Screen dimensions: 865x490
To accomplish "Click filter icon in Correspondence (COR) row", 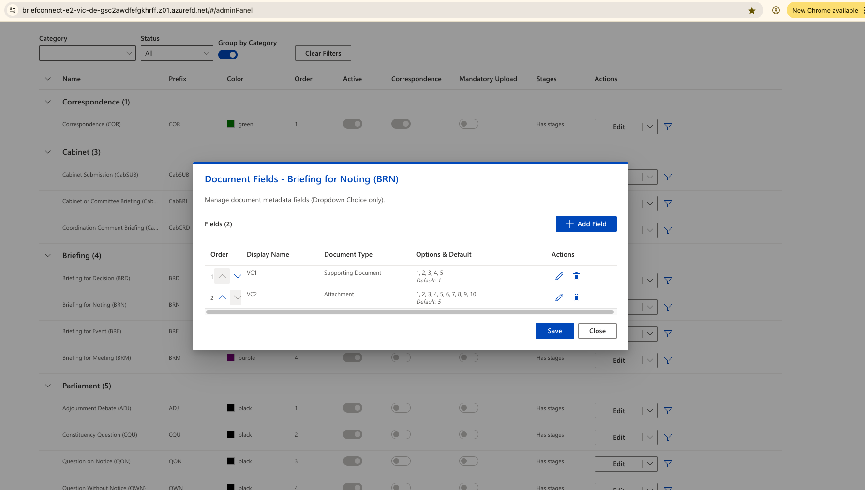I will 668,127.
